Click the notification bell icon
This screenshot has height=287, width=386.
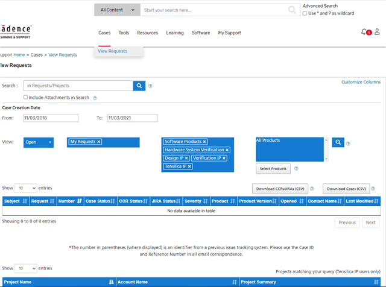click(x=364, y=32)
